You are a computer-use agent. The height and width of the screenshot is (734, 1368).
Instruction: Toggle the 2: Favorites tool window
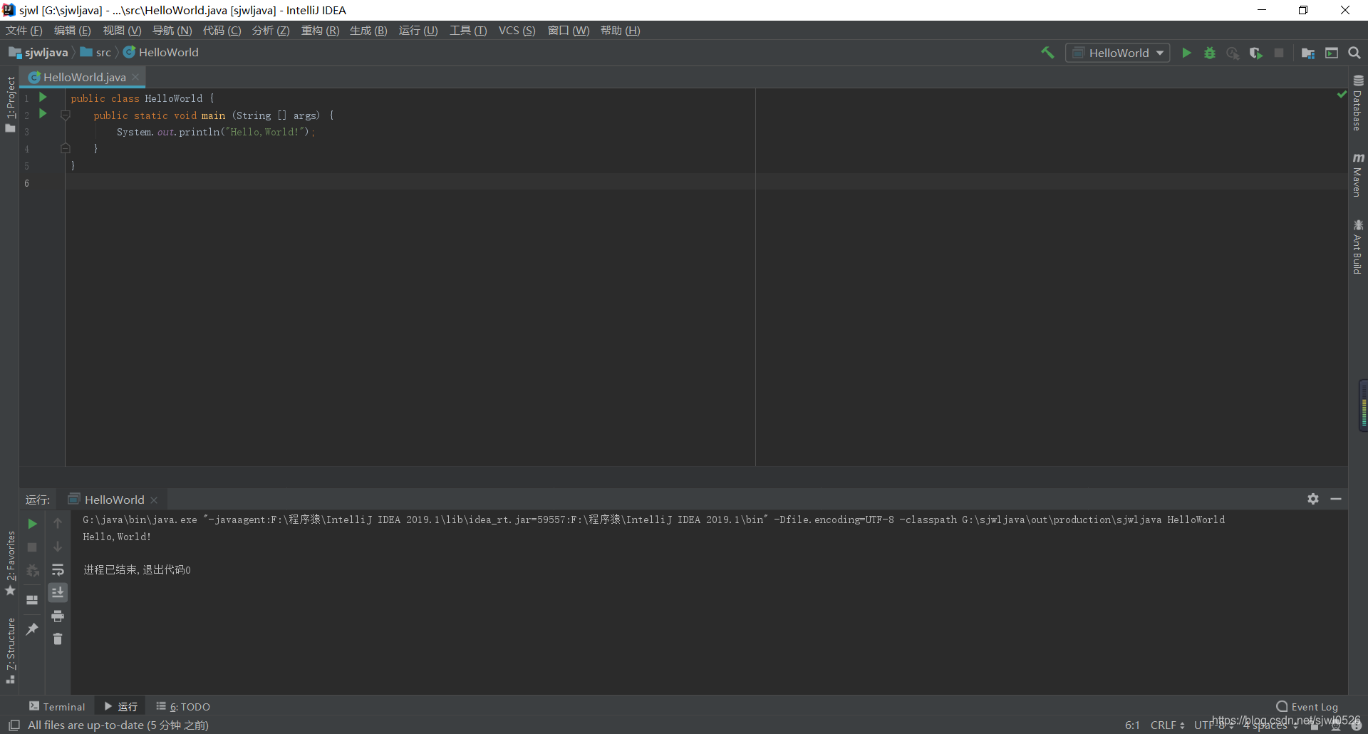pos(10,563)
